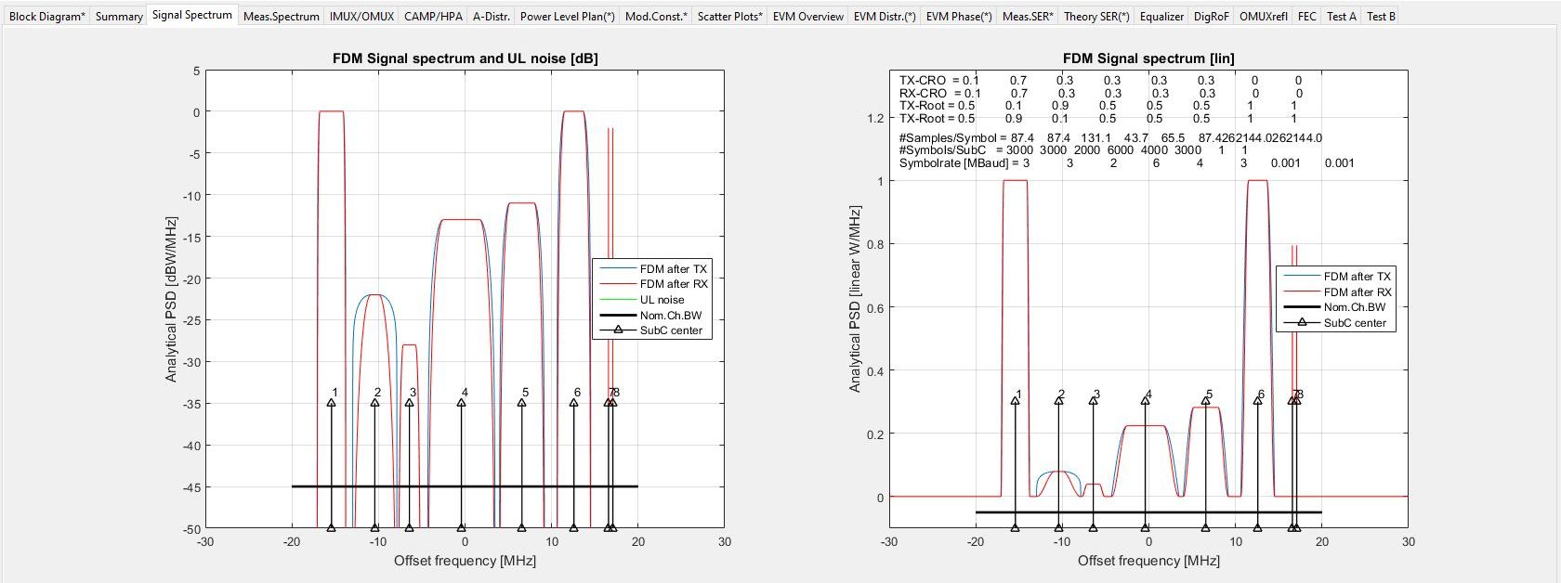1561x583 pixels.
Task: Open the Block Diagram* tab
Action: (47, 17)
